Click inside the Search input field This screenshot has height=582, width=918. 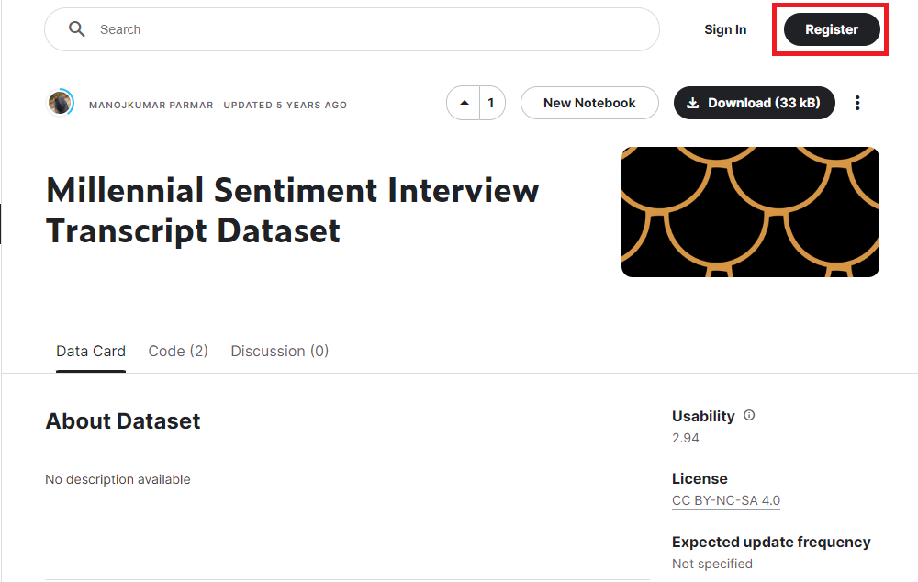[275, 28]
